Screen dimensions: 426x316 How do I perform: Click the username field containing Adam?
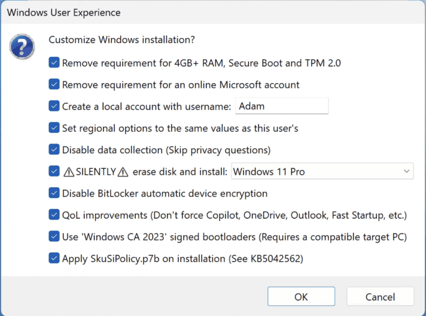[282, 106]
